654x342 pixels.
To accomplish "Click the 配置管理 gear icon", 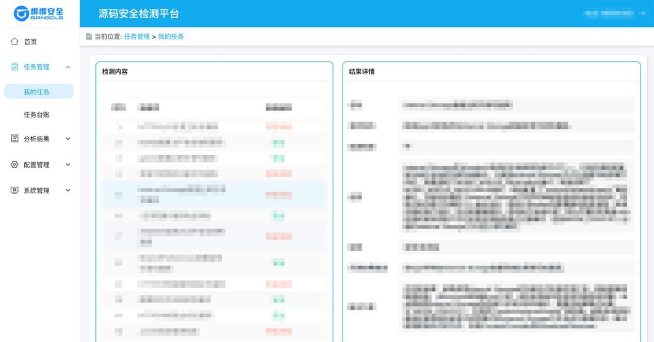I will click(x=14, y=165).
